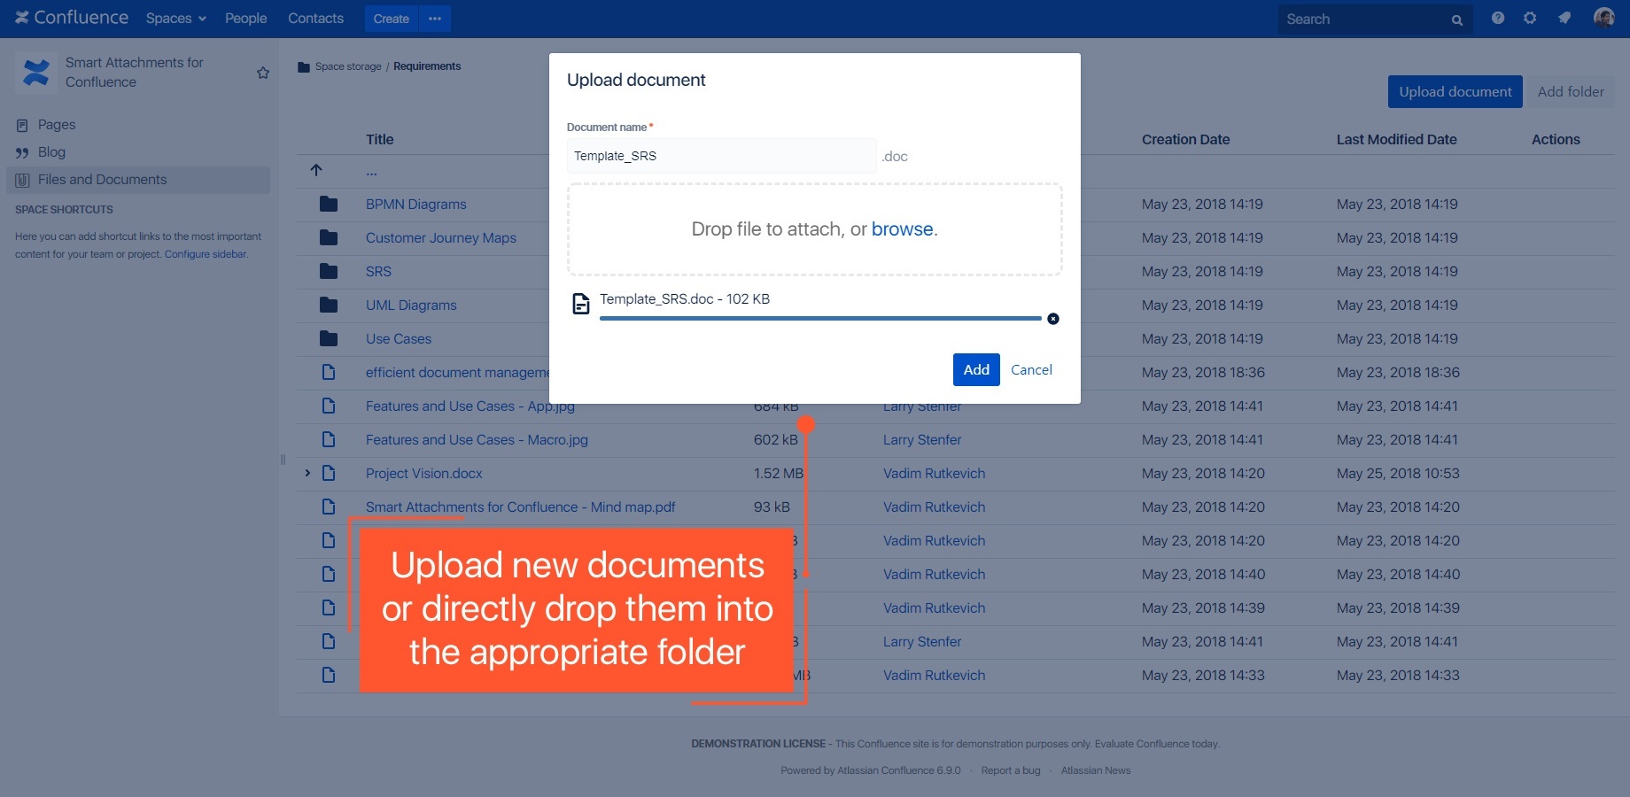1630x797 pixels.
Task: Click the upload progress bar
Action: (819, 318)
